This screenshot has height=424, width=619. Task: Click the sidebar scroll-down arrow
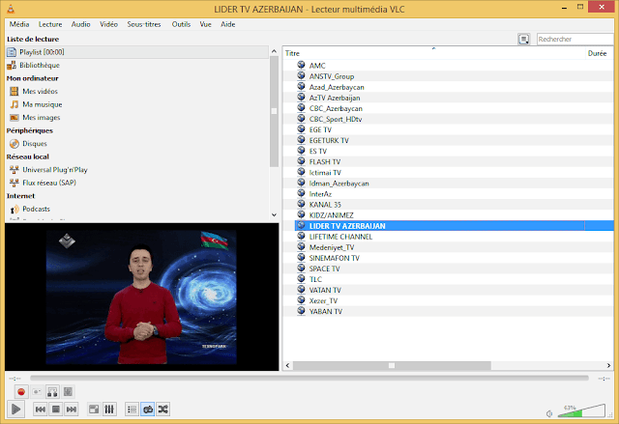pos(274,215)
